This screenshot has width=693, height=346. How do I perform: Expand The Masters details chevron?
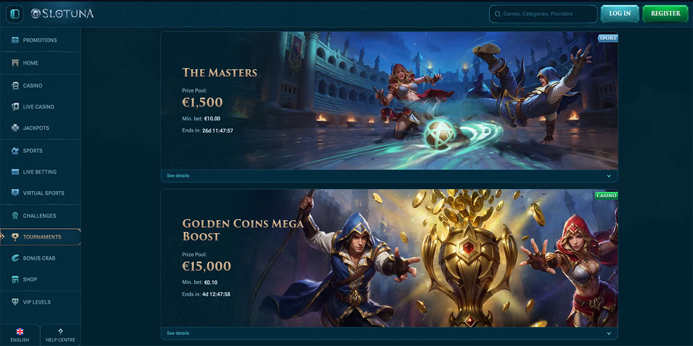609,176
